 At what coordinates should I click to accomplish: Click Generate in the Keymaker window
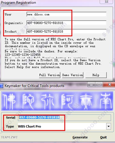80,137
